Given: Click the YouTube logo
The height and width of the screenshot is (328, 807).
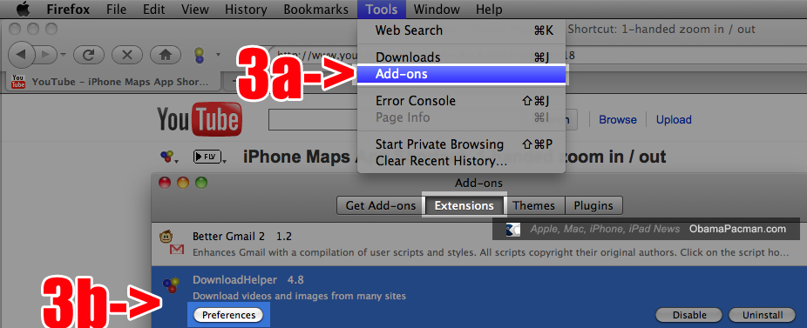Looking at the screenshot, I should [200, 119].
